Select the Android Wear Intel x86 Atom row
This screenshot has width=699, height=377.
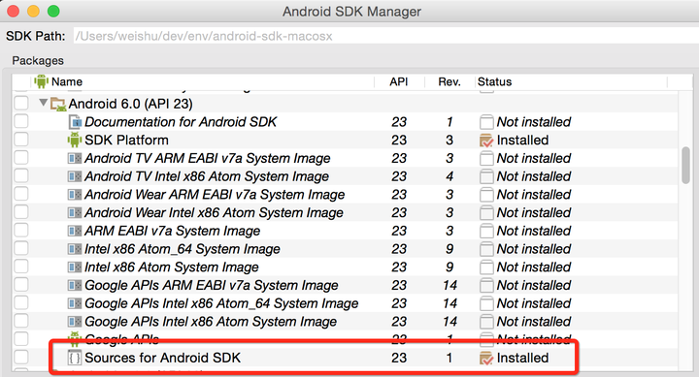point(346,213)
